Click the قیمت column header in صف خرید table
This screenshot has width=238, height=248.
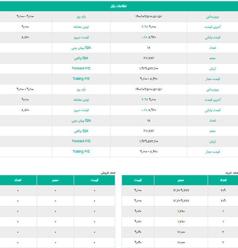pos(138,180)
